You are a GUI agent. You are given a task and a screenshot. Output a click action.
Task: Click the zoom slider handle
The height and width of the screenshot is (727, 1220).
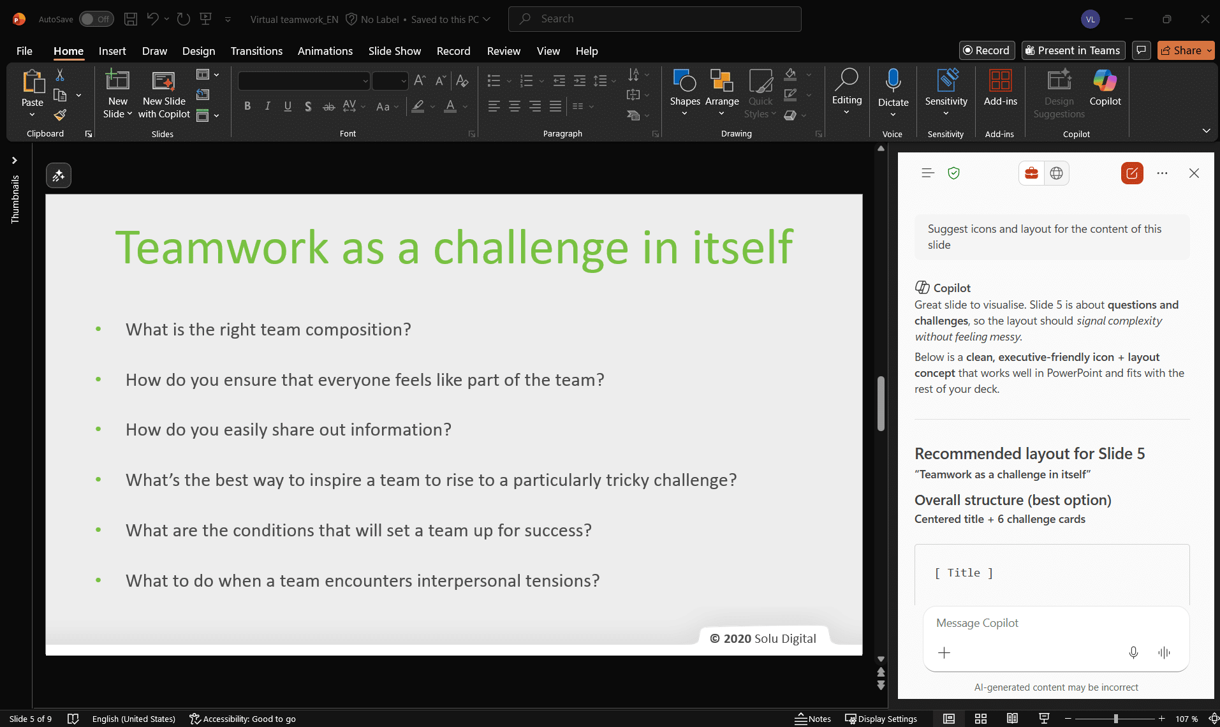pos(1115,719)
